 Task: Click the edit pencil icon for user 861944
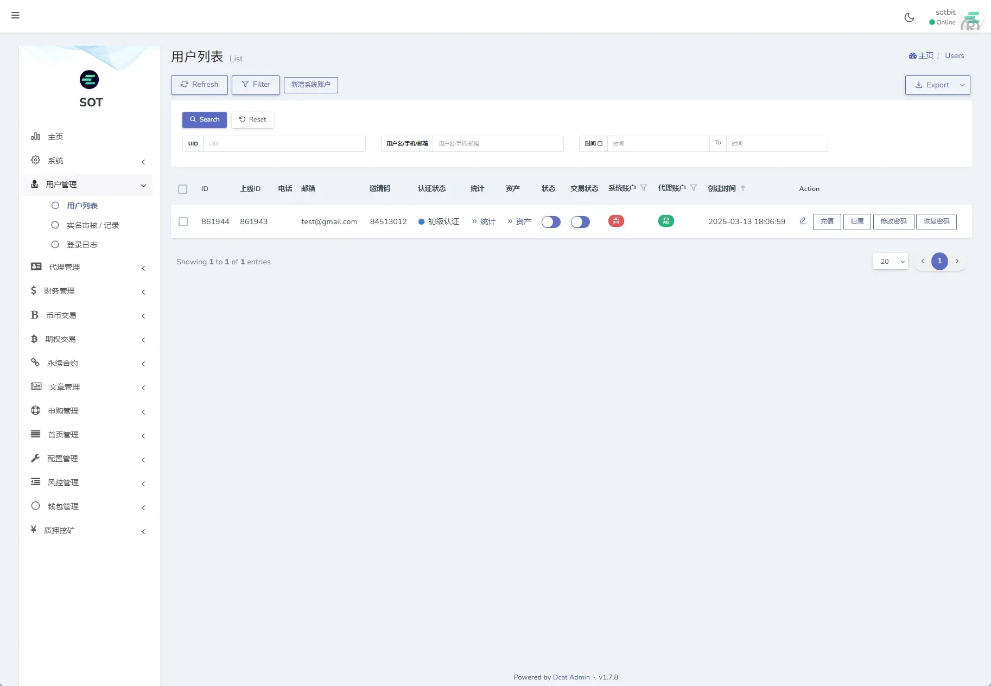[x=802, y=221]
